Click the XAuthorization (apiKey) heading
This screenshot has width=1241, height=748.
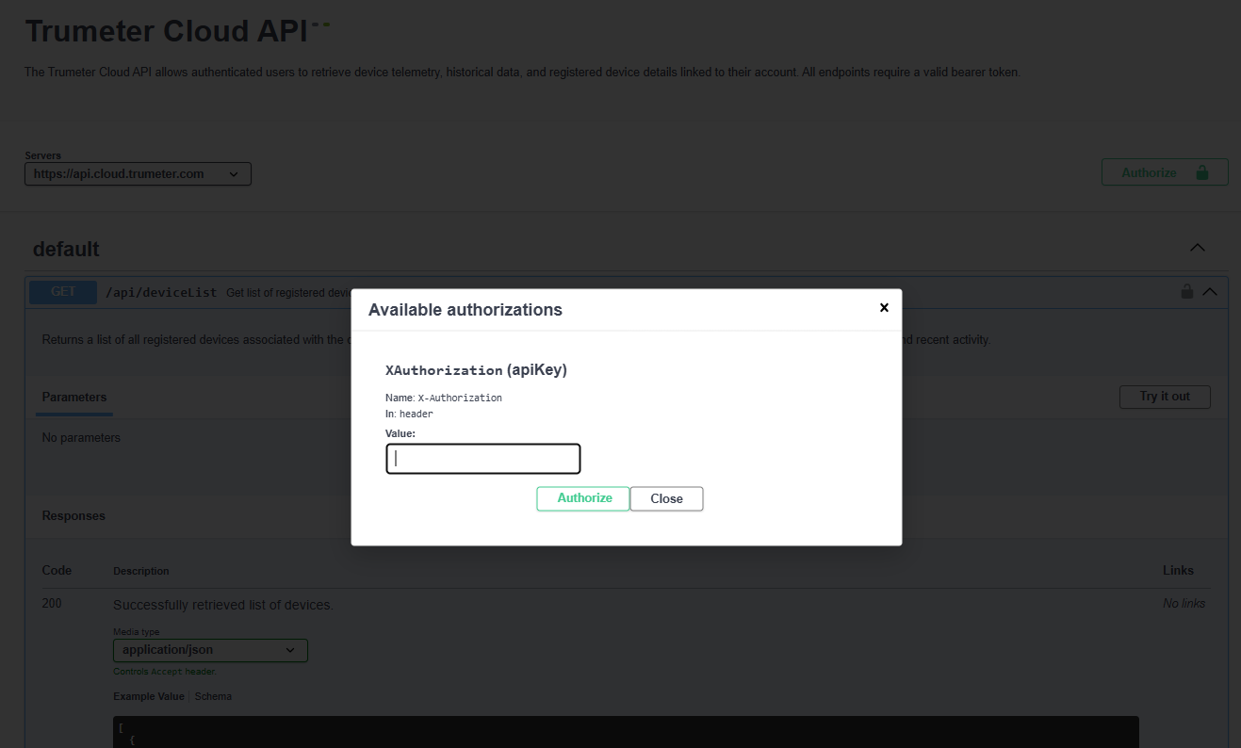click(x=476, y=370)
